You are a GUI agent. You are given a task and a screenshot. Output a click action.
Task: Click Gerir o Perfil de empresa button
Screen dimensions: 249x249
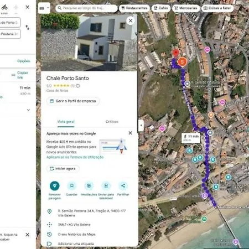click(x=73, y=101)
